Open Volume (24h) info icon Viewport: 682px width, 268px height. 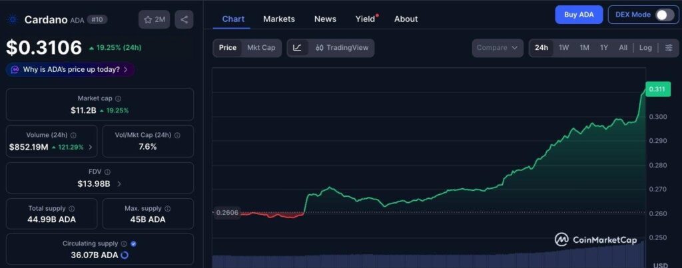(x=73, y=136)
